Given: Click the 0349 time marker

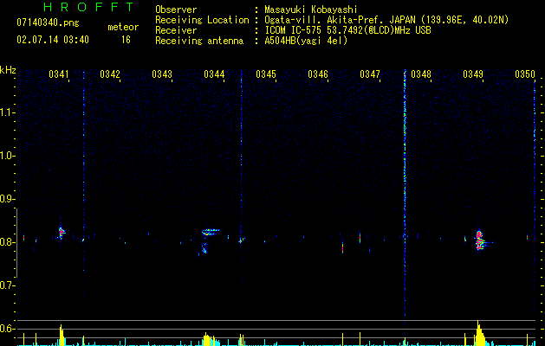Looking at the screenshot, I should pos(473,74).
